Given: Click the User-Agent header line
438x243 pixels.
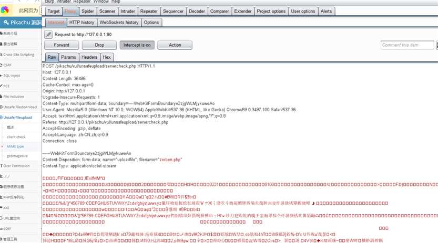Looking at the screenshot, I should point(169,110).
